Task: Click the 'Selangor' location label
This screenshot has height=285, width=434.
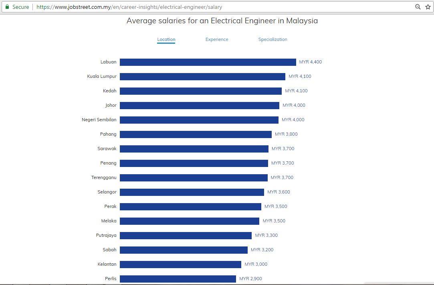Action: coord(107,191)
